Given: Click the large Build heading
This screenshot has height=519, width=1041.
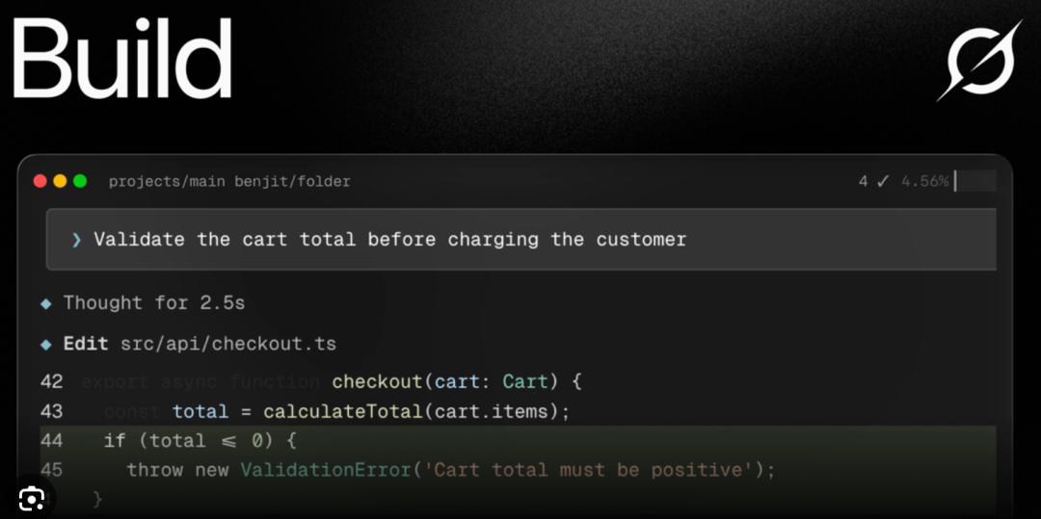Looking at the screenshot, I should 122,59.
